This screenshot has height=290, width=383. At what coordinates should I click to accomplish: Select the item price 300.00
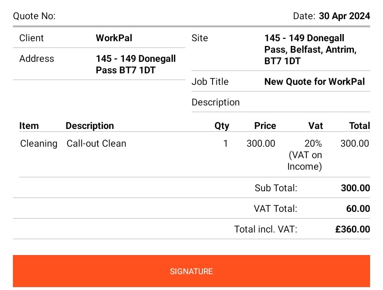click(260, 143)
